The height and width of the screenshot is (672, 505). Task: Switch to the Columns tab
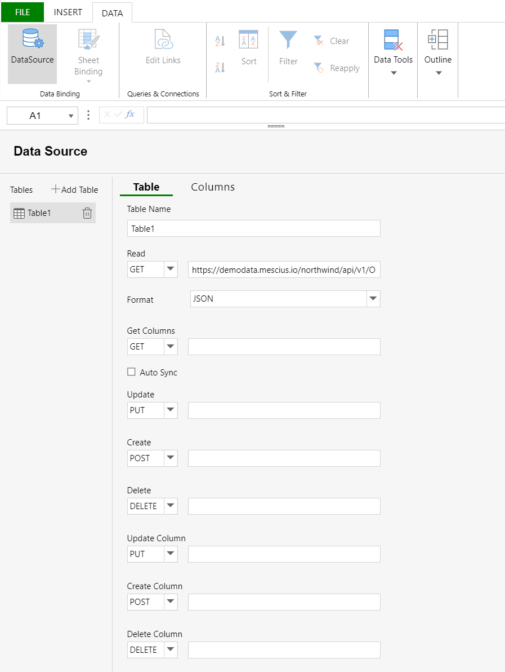pos(213,187)
